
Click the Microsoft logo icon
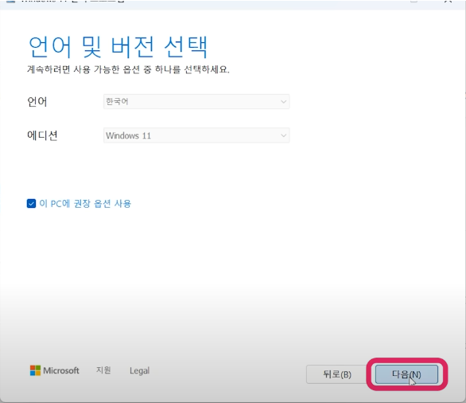click(35, 370)
